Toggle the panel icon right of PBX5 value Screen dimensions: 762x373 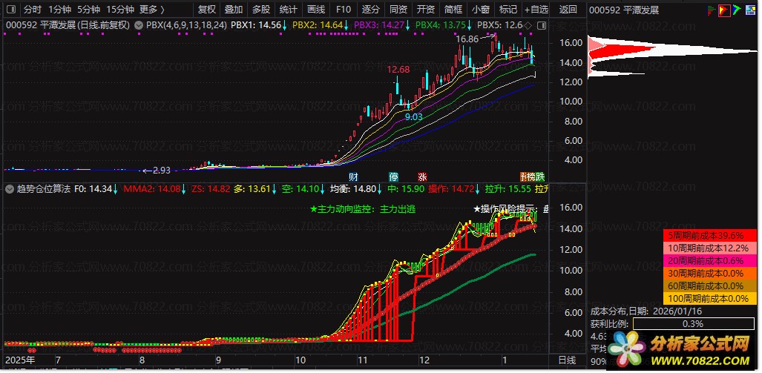543,25
